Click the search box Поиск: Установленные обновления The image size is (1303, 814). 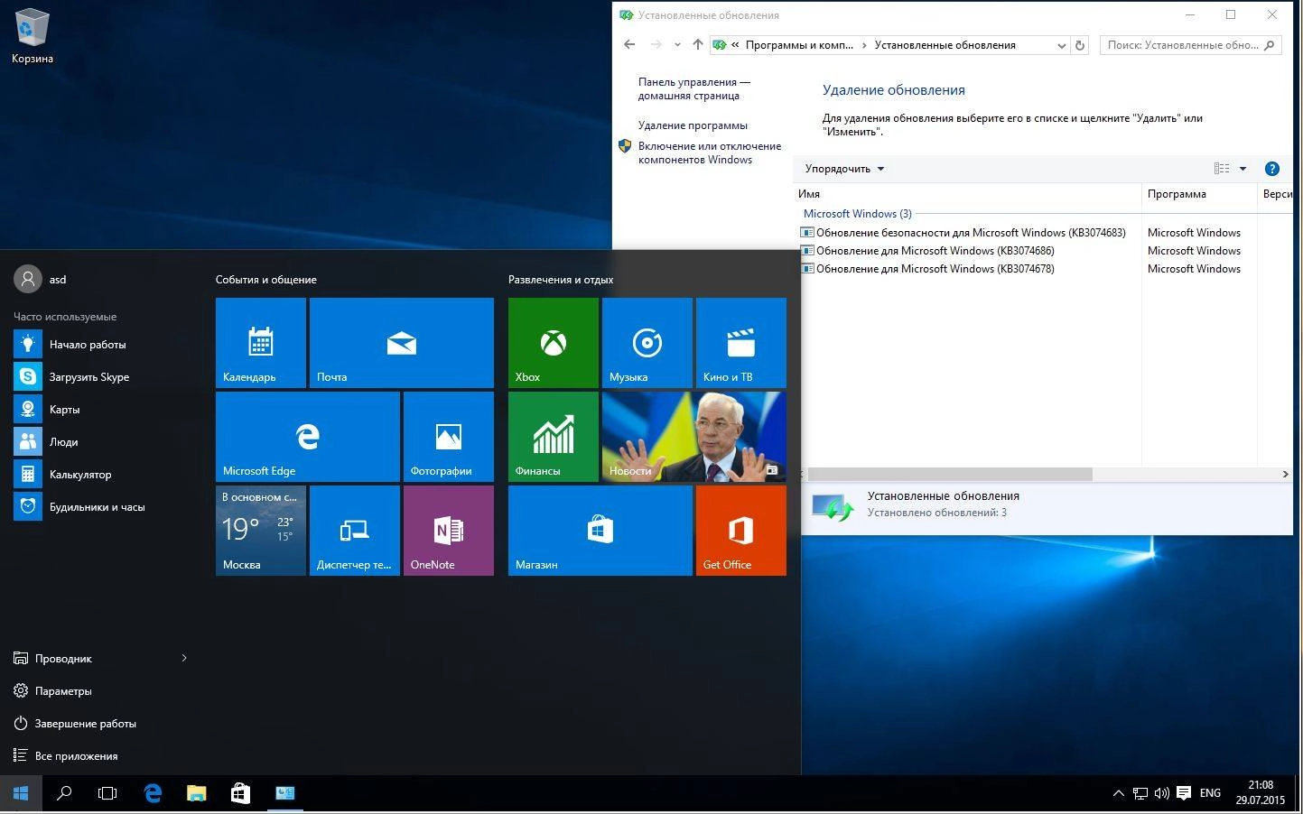click(x=1192, y=45)
